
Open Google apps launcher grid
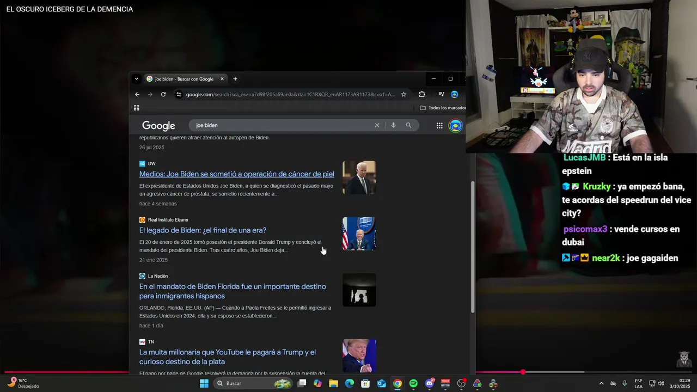tap(439, 126)
